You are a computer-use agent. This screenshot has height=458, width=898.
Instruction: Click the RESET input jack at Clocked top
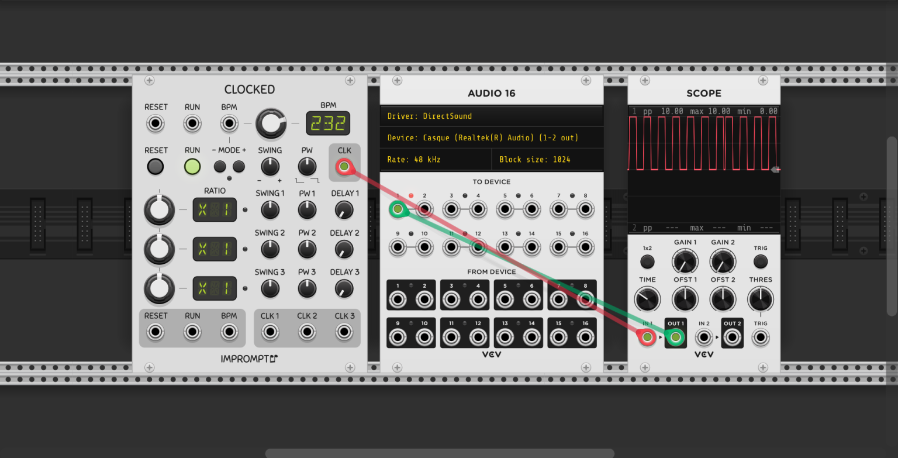point(156,124)
